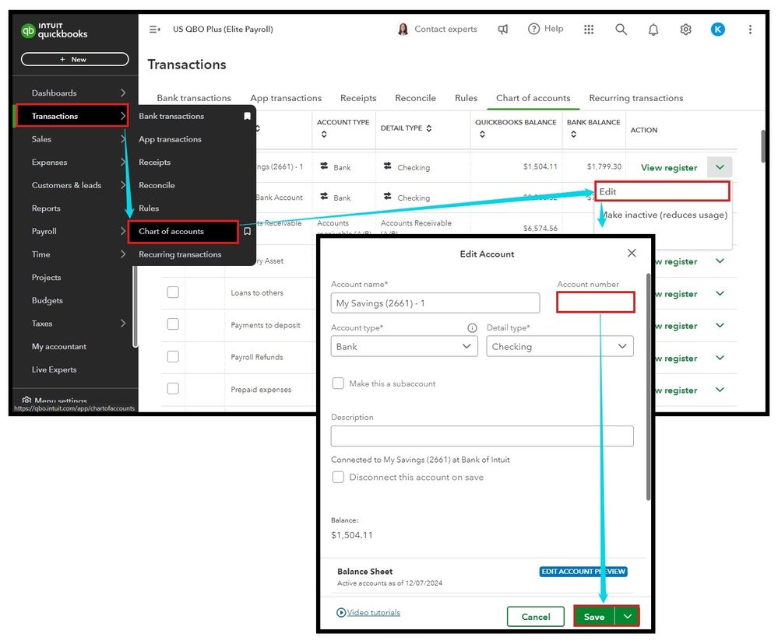Image resolution: width=778 pixels, height=644 pixels.
Task: Click View register for My Savings
Action: pos(668,167)
